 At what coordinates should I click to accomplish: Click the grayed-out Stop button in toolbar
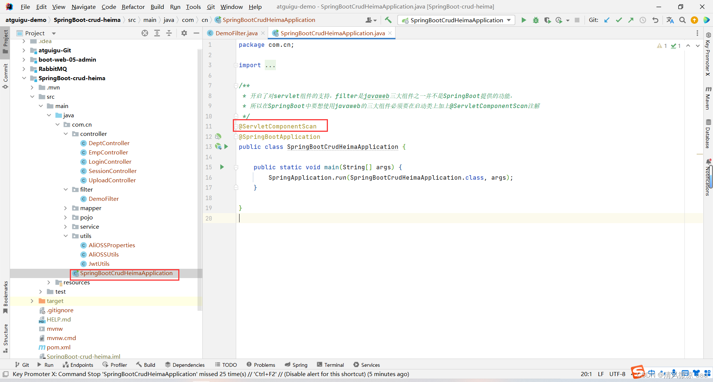click(x=577, y=20)
